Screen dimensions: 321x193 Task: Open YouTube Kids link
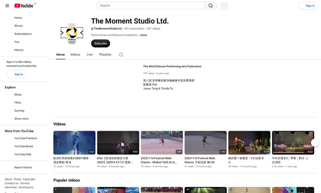click(x=23, y=154)
